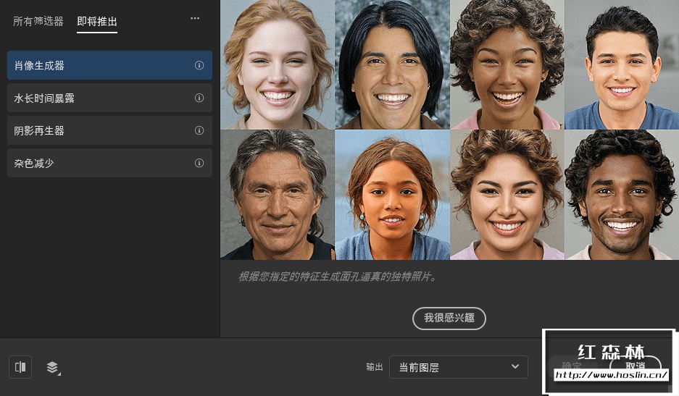679x396 pixels.
Task: Switch to the 所有筛选器 tab
Action: [38, 21]
